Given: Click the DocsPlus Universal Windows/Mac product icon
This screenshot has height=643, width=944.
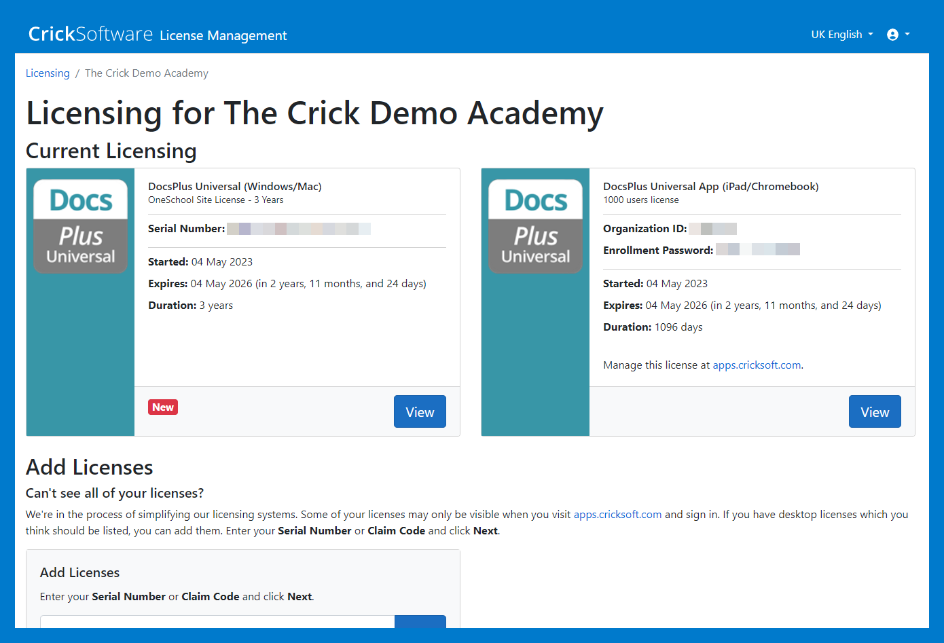Looking at the screenshot, I should click(81, 227).
